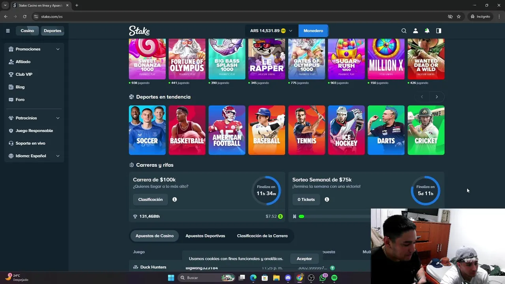Click the 11h 34m countdown ring
The height and width of the screenshot is (284, 505).
pyautogui.click(x=266, y=191)
